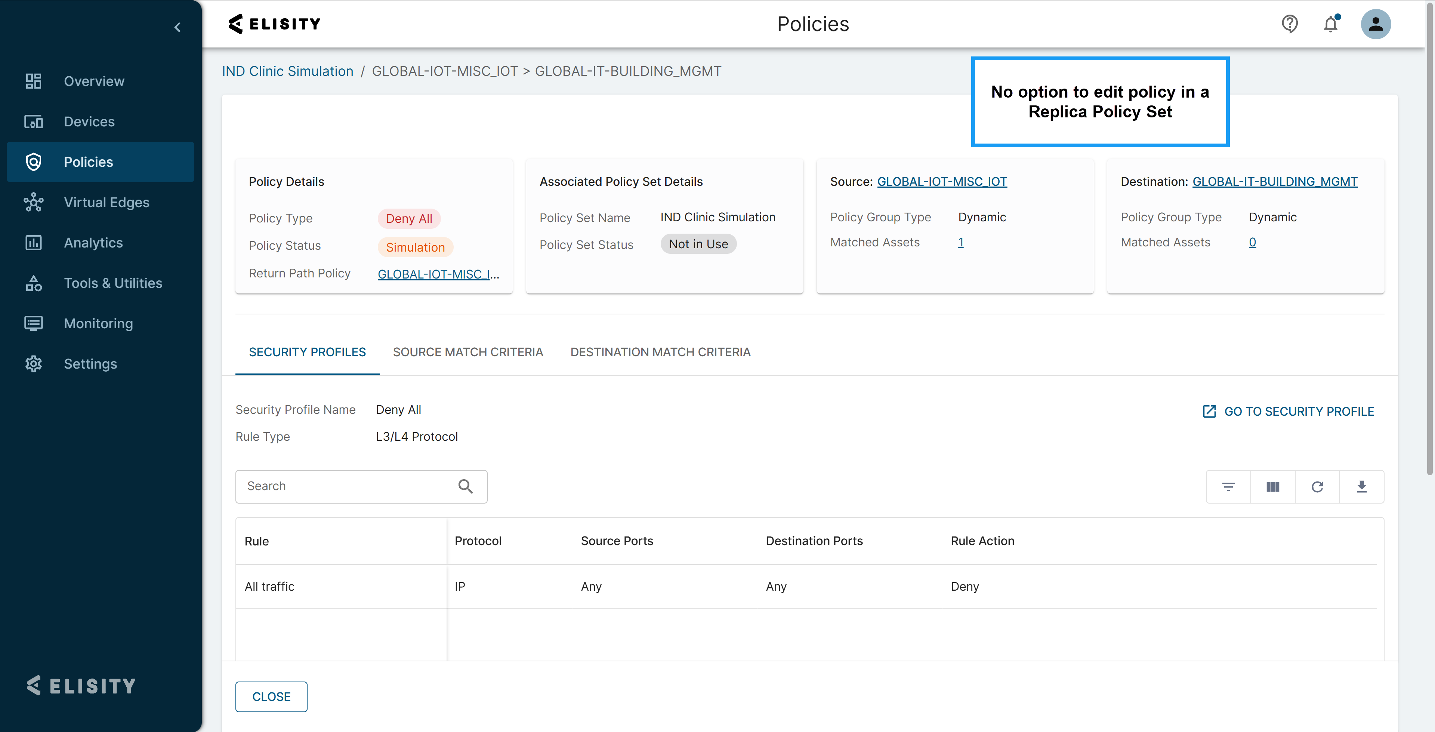Image resolution: width=1435 pixels, height=732 pixels.
Task: Go to Virtual Edges in sidebar
Action: (x=107, y=202)
